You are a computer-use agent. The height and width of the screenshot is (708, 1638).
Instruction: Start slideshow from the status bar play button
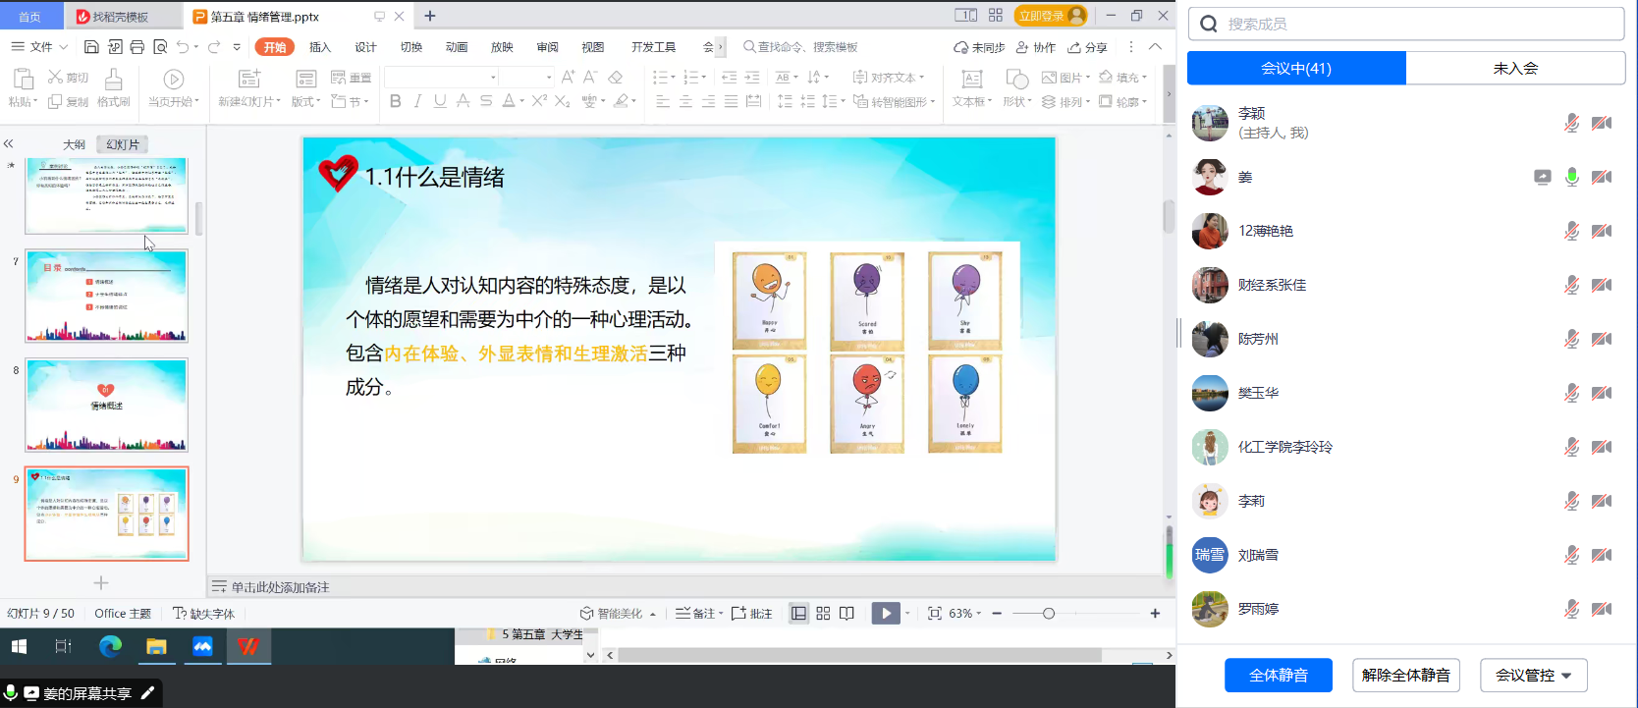click(x=886, y=614)
